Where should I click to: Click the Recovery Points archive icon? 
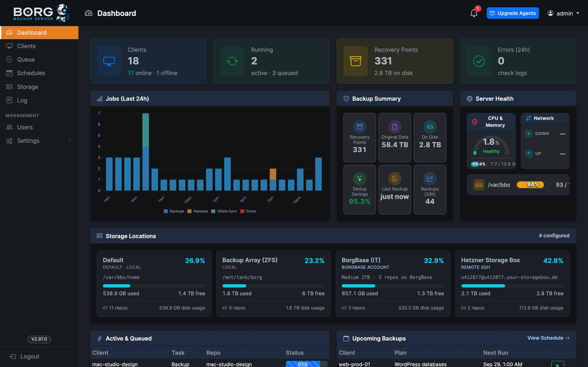[355, 61]
